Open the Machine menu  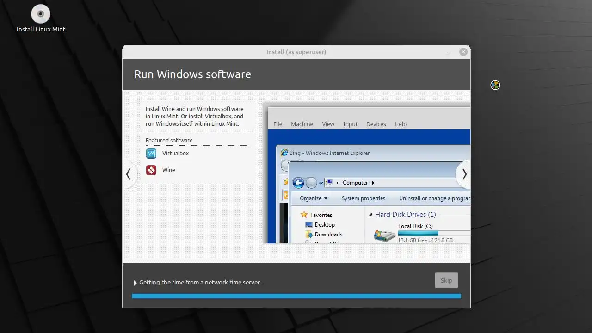pyautogui.click(x=302, y=124)
